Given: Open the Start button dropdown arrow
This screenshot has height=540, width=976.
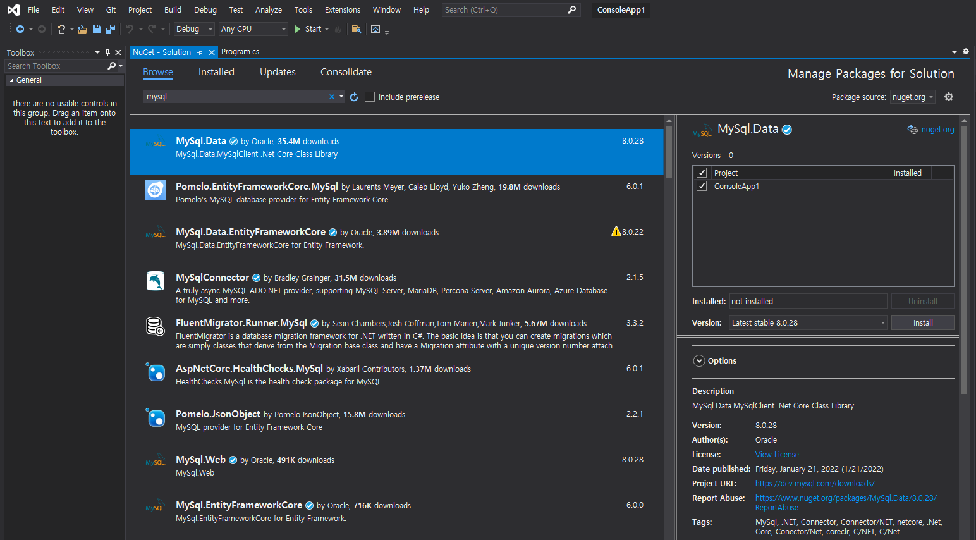Looking at the screenshot, I should click(327, 29).
